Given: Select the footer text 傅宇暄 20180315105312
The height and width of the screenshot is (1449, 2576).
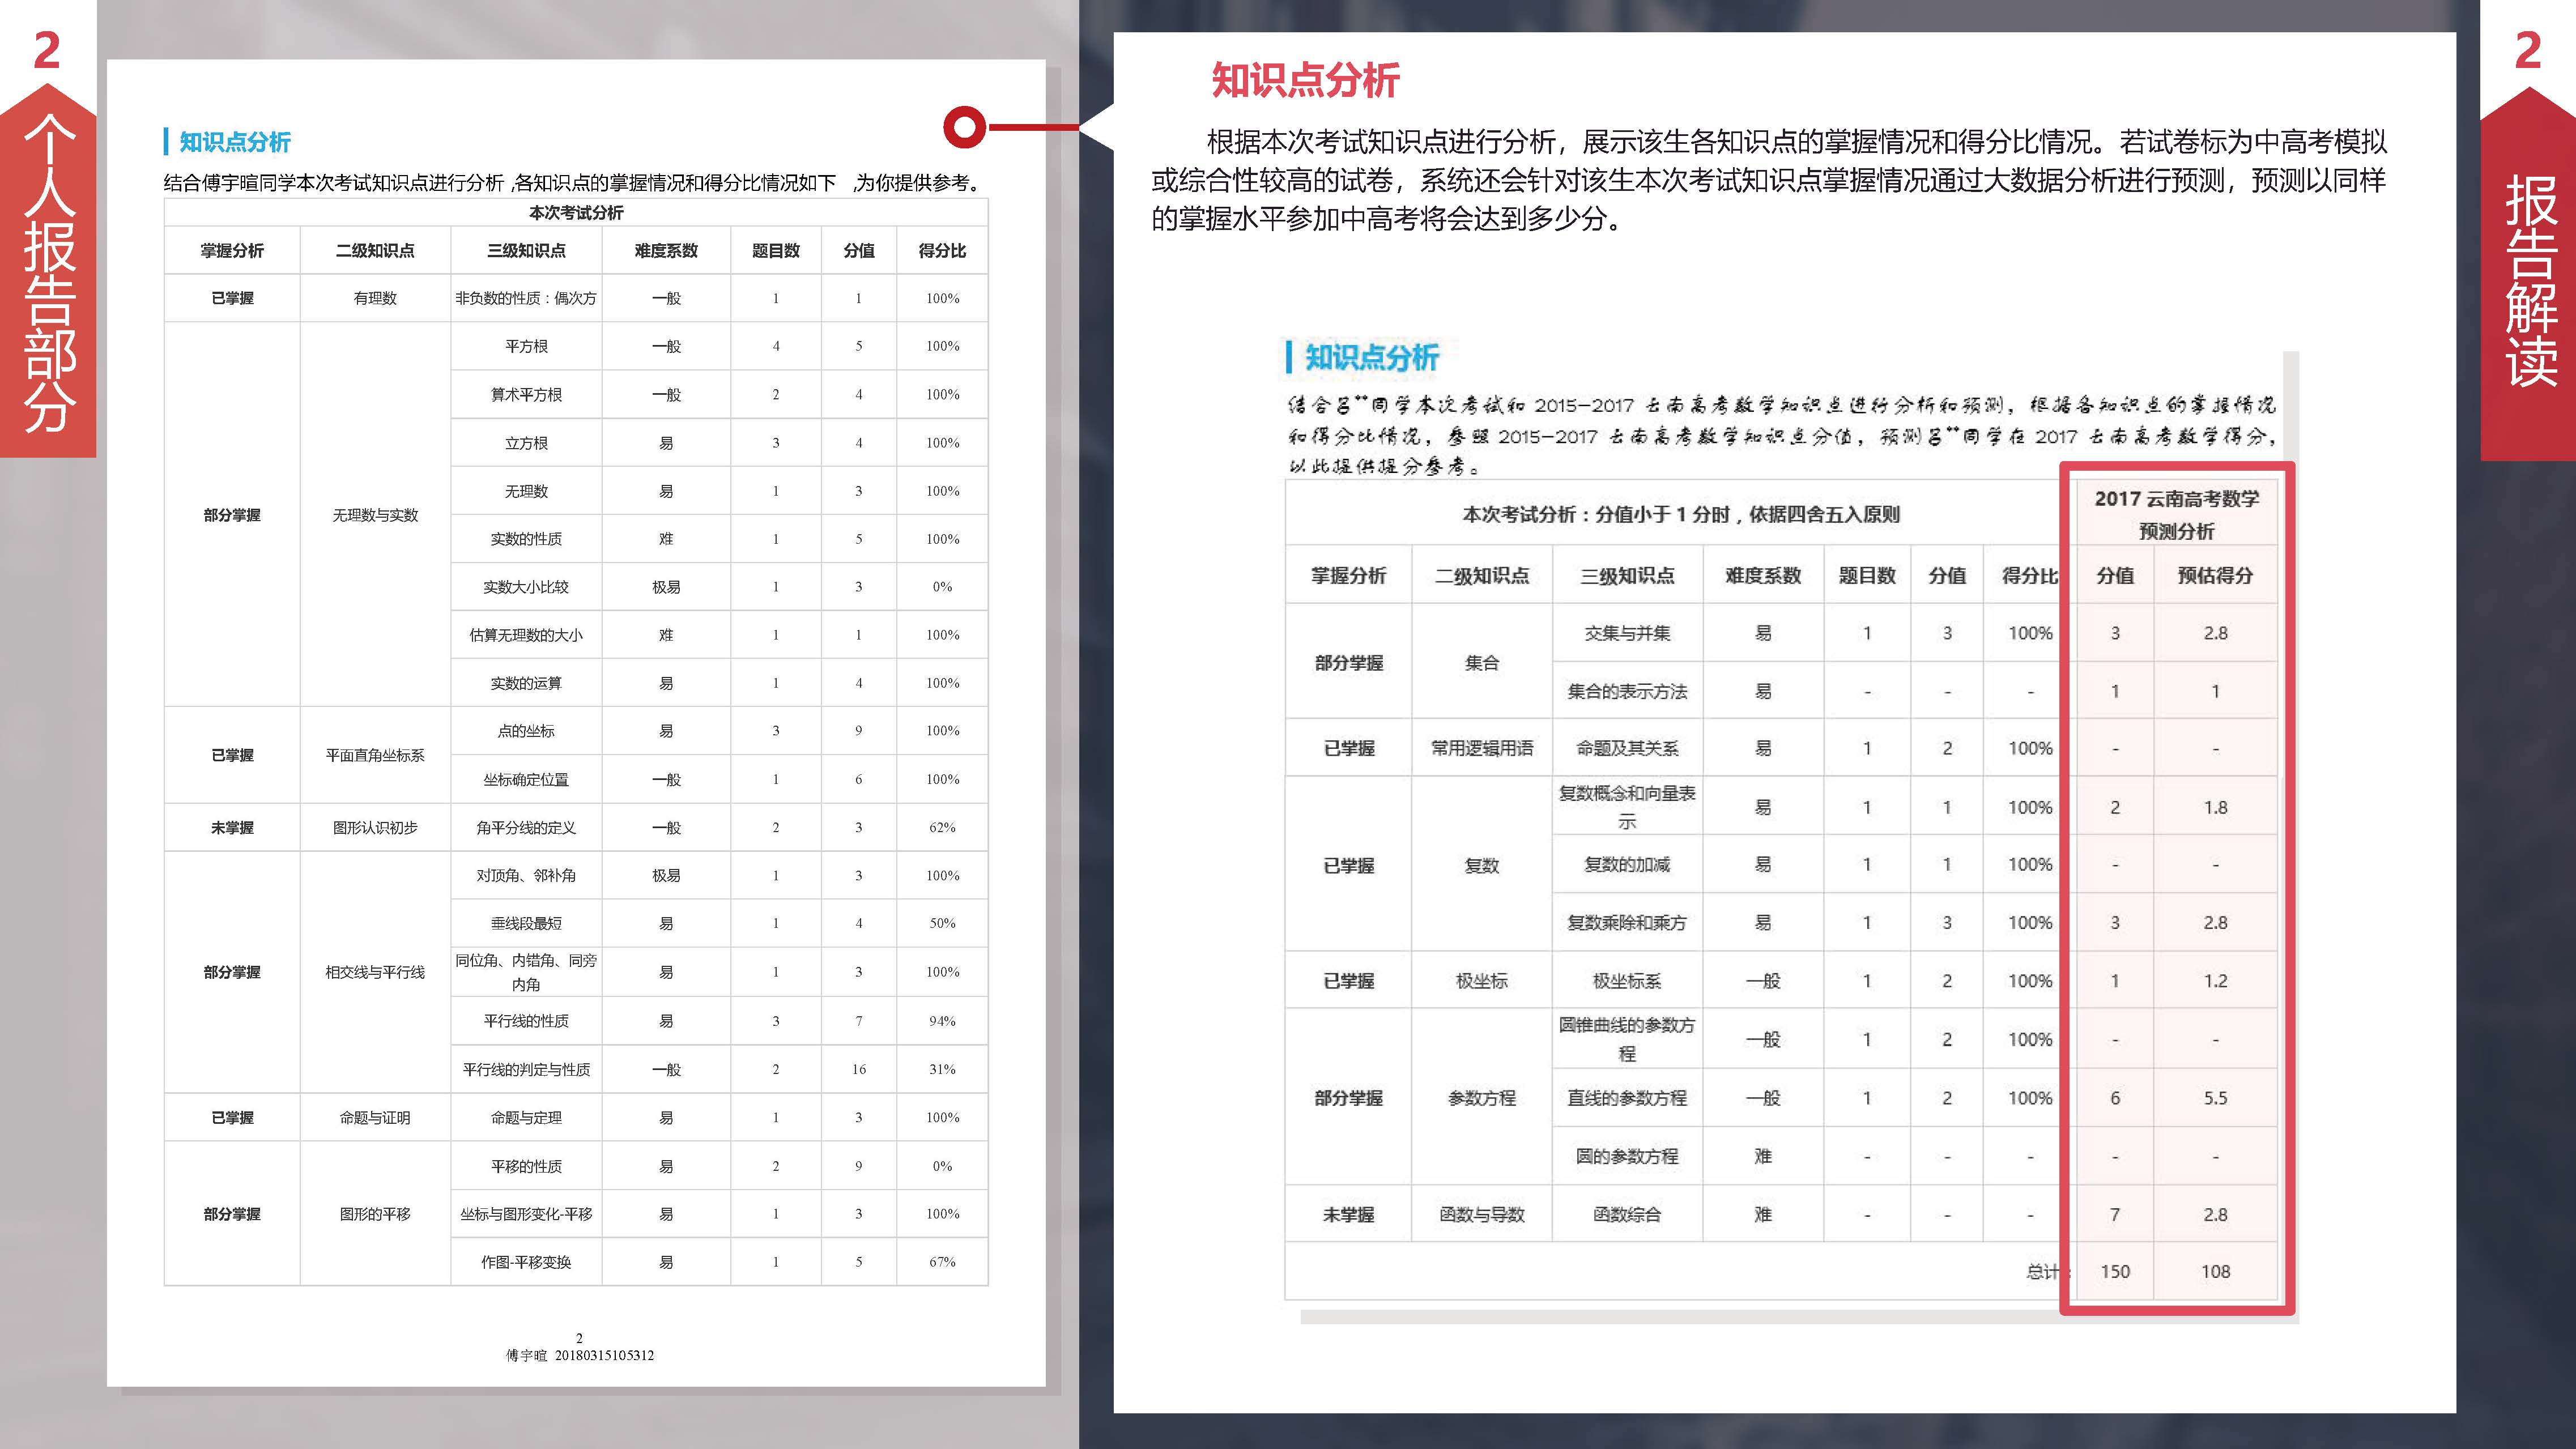Looking at the screenshot, I should [579, 1356].
